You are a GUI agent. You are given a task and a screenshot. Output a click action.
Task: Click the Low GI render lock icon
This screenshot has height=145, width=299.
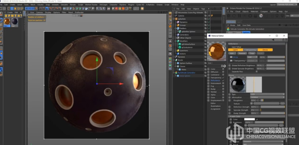(x=81, y=16)
